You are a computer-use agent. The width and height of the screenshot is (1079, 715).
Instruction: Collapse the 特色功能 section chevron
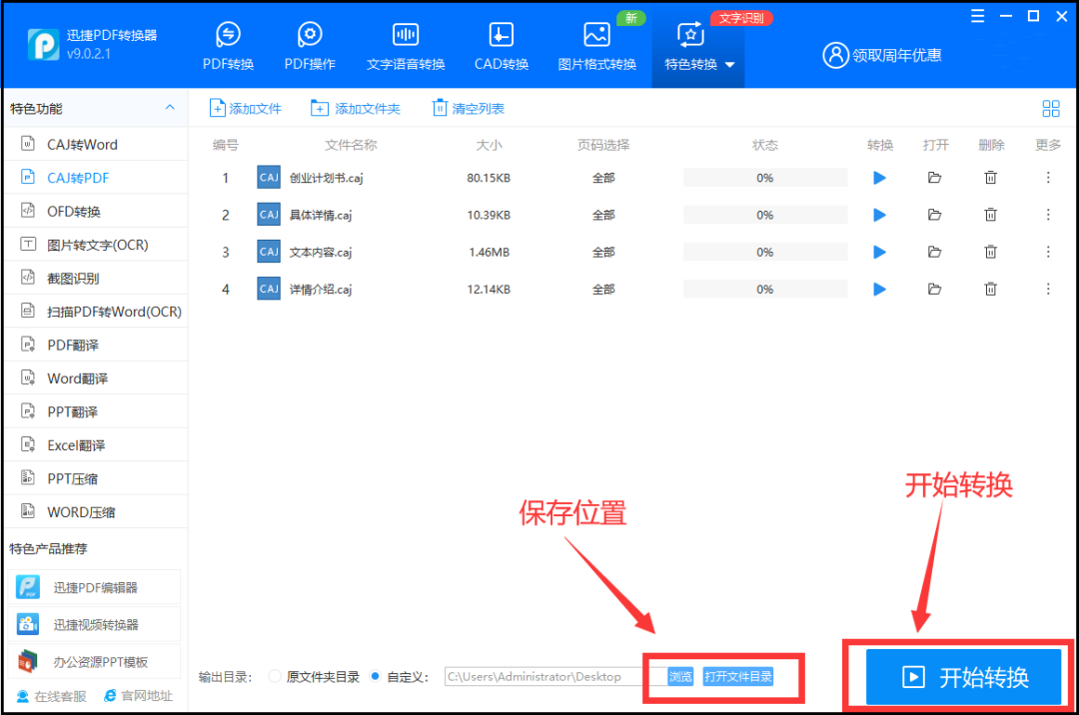170,108
